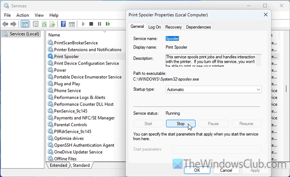Screen dimensions: 290x177
Task: Click the Start parameters input field
Action: click(x=217, y=149)
